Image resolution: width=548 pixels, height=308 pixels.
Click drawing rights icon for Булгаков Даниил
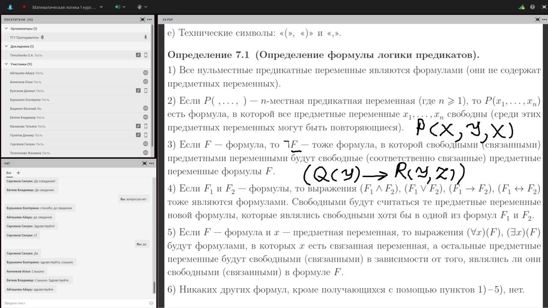138,91
